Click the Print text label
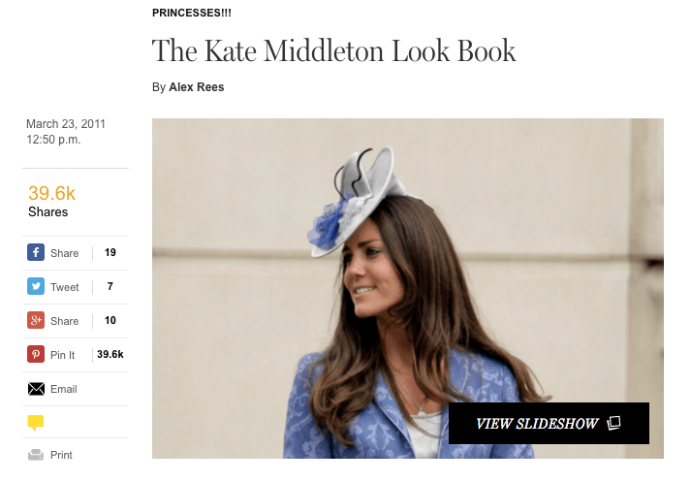Screen dimensions: 691x482 pos(61,455)
